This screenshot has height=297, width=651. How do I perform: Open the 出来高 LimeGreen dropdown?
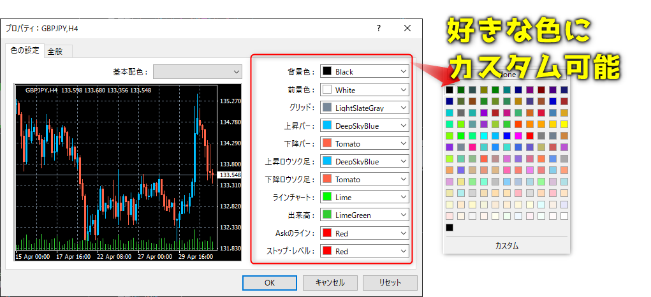pos(365,215)
